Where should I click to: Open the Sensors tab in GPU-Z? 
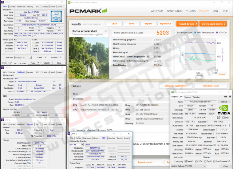click(188, 97)
